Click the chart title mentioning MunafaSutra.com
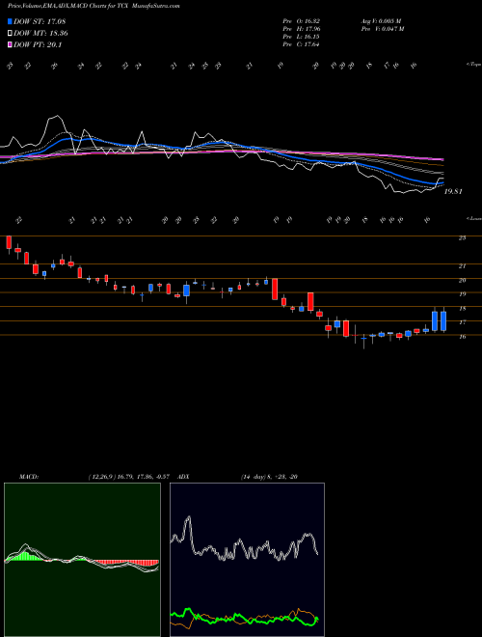 point(94,7)
